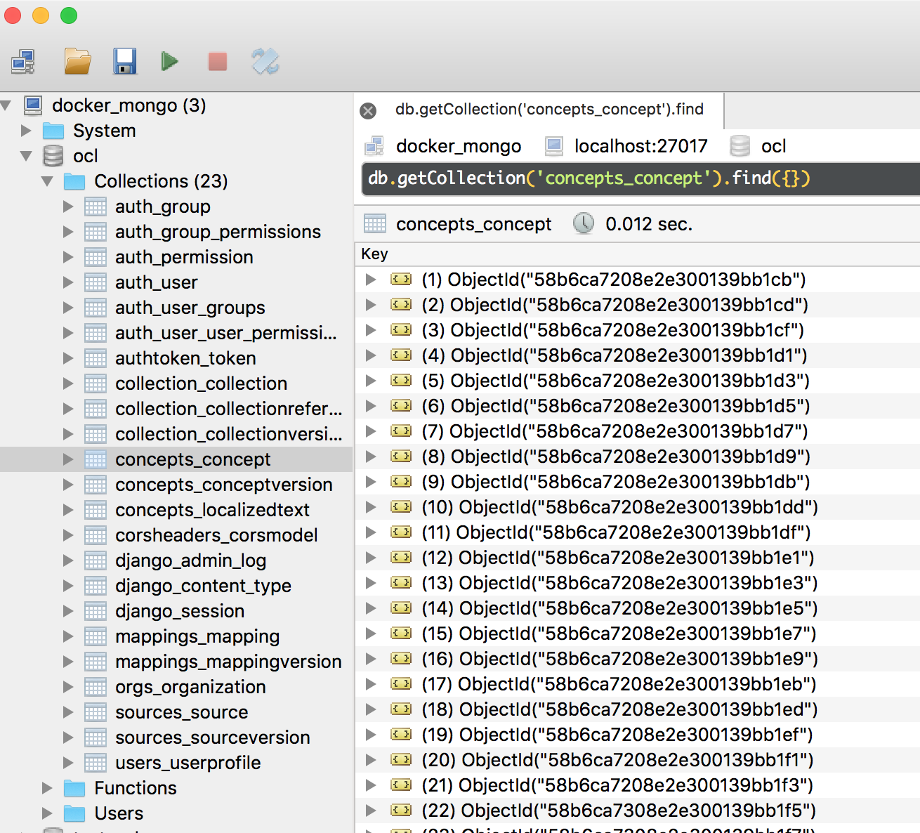Select the concepts_localizedtext collection

(212, 510)
